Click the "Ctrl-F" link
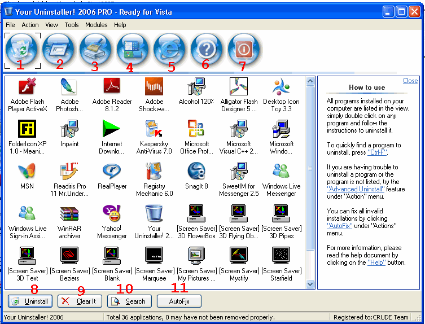The height and width of the screenshot is (324, 425). click(377, 152)
